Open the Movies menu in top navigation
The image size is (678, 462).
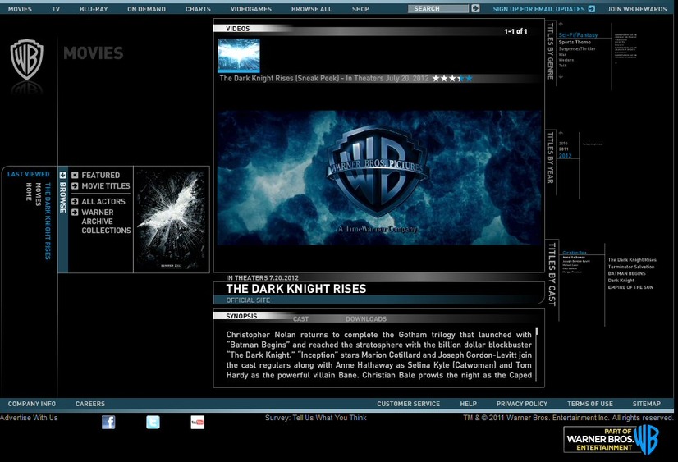pyautogui.click(x=20, y=9)
